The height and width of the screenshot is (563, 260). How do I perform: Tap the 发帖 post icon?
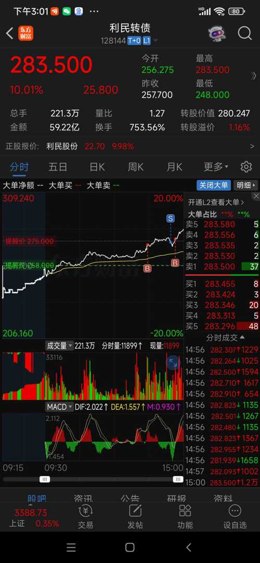point(135,516)
